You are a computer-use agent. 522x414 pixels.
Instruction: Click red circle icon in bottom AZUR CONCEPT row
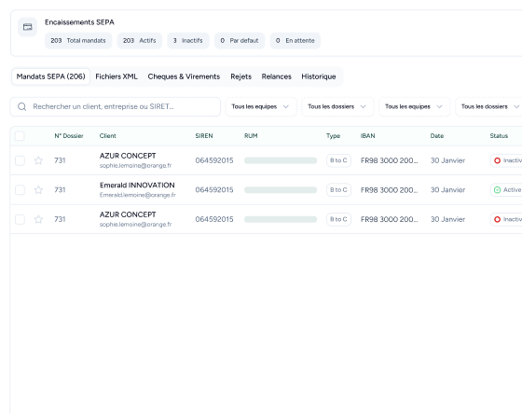498,219
